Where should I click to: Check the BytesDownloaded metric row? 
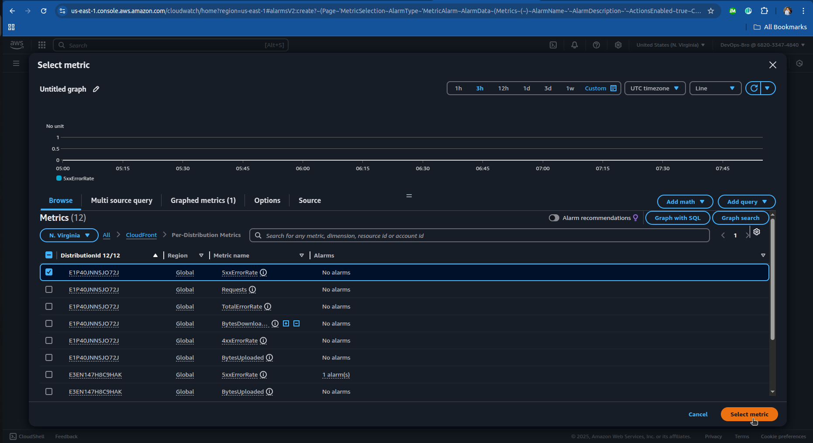49,323
